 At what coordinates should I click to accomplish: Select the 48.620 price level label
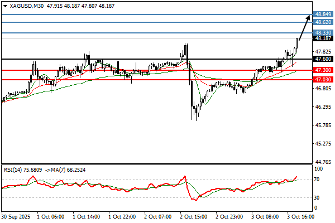(324, 22)
